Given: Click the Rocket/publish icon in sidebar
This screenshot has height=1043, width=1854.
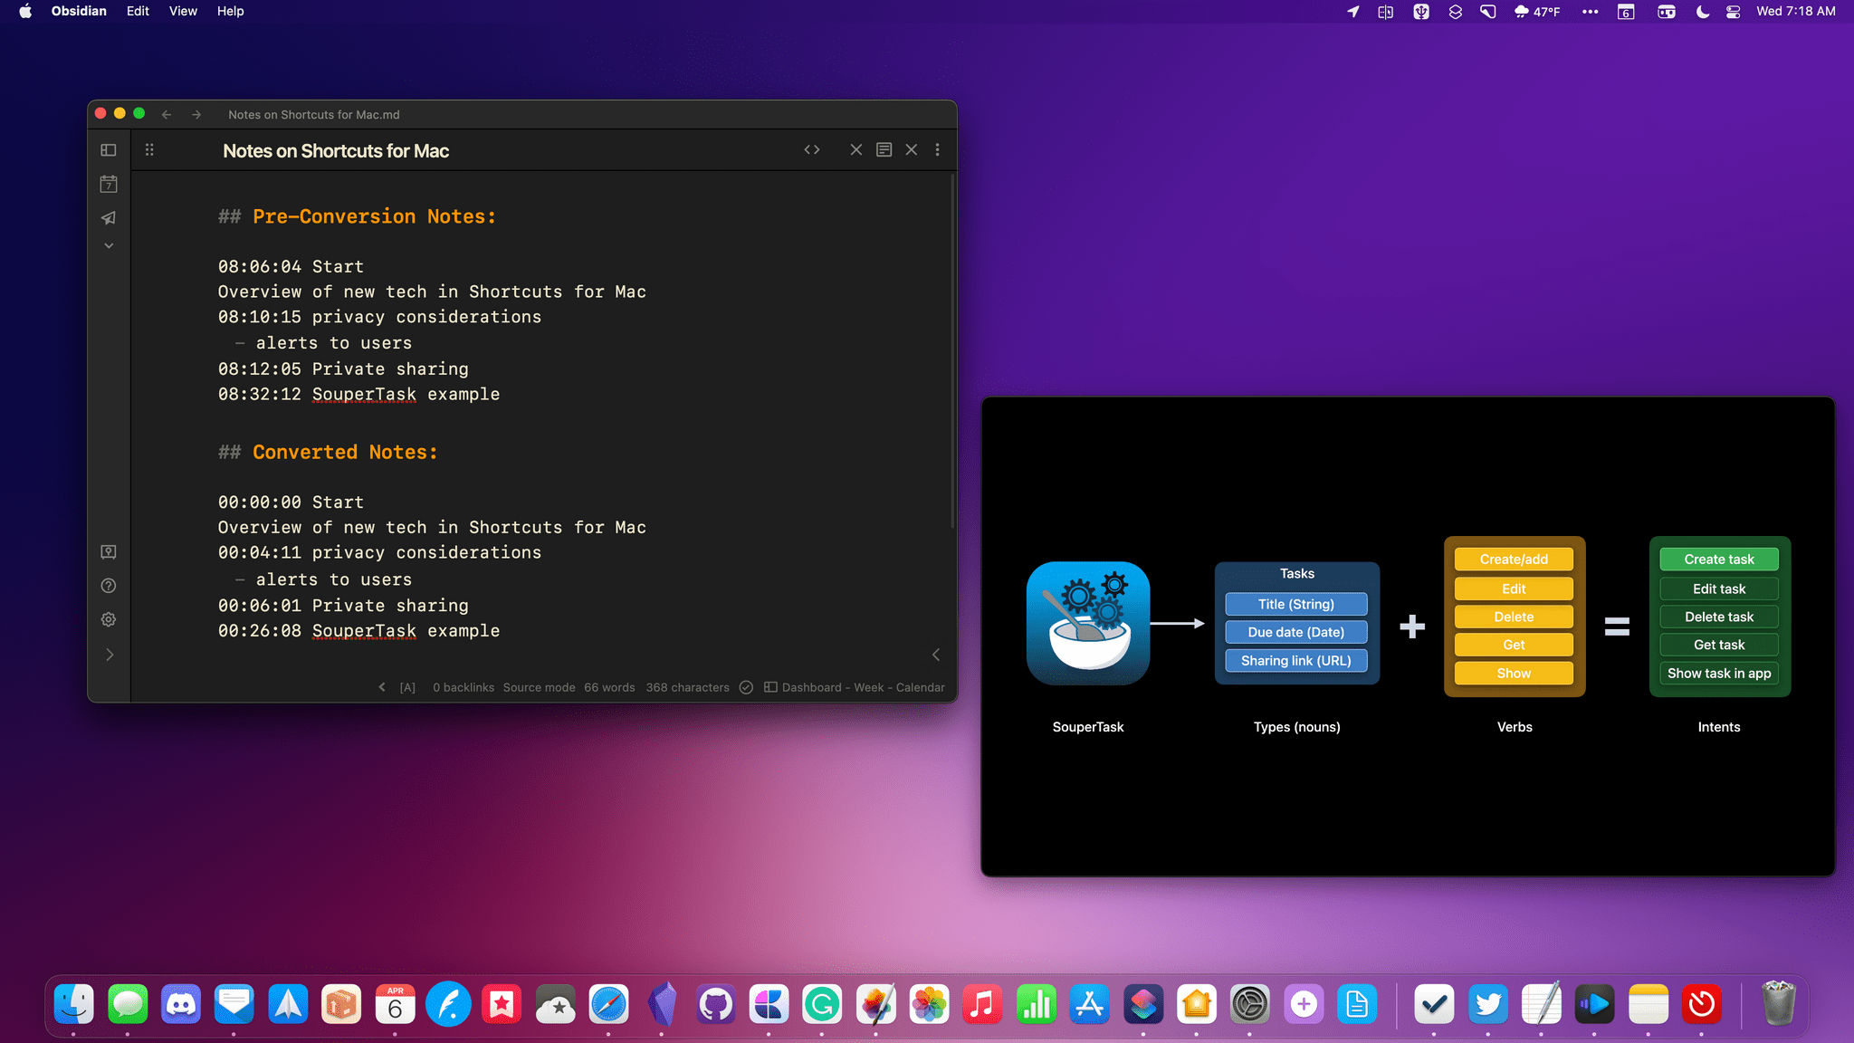Looking at the screenshot, I should pyautogui.click(x=109, y=218).
